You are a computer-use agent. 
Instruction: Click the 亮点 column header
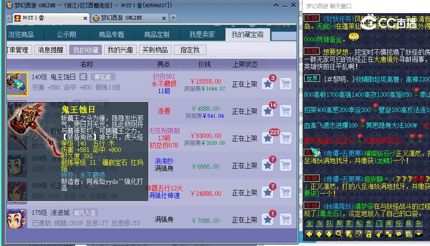[163, 64]
